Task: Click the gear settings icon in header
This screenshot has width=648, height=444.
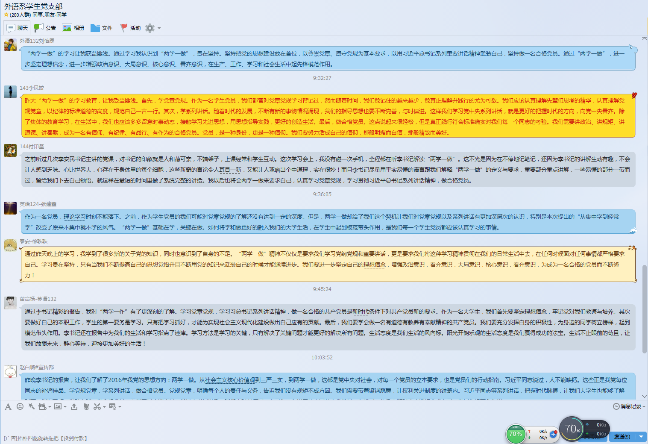Action: (150, 28)
